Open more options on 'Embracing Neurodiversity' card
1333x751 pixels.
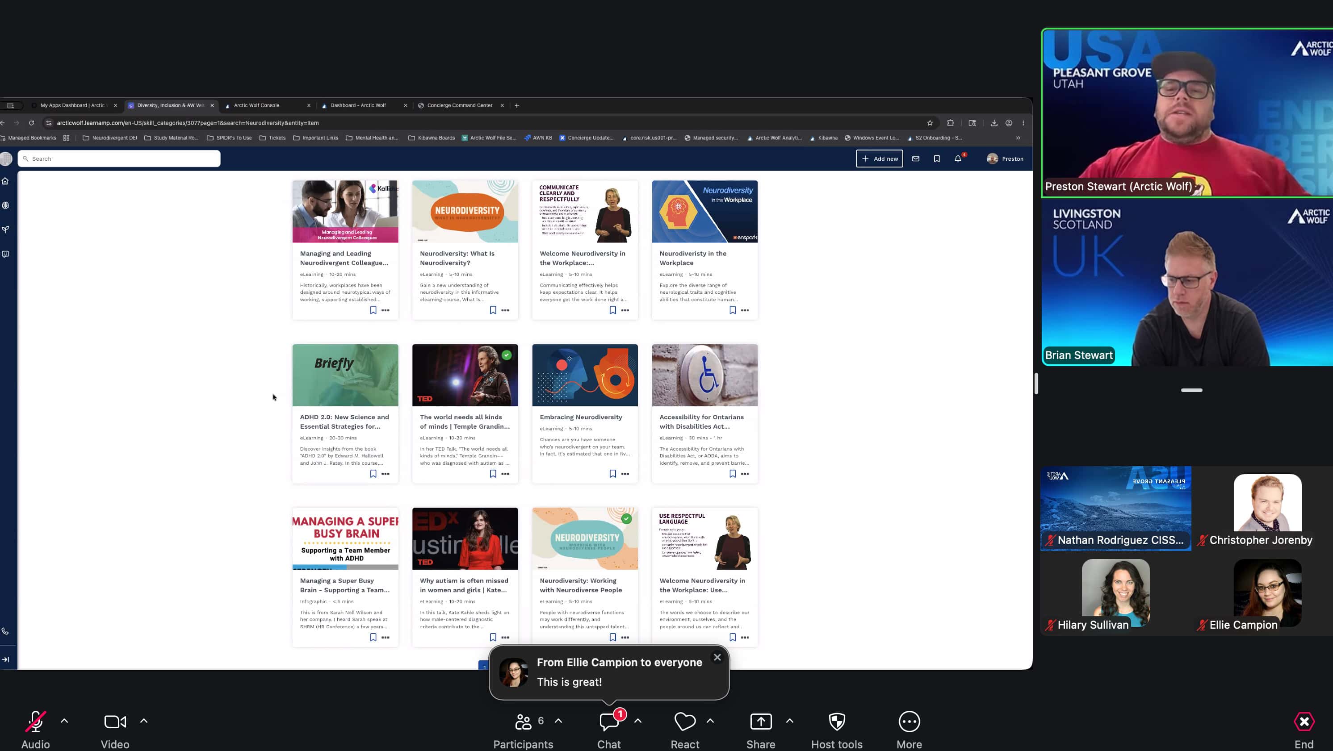click(625, 474)
